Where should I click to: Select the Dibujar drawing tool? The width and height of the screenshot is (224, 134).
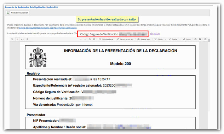(x=159, y=39)
